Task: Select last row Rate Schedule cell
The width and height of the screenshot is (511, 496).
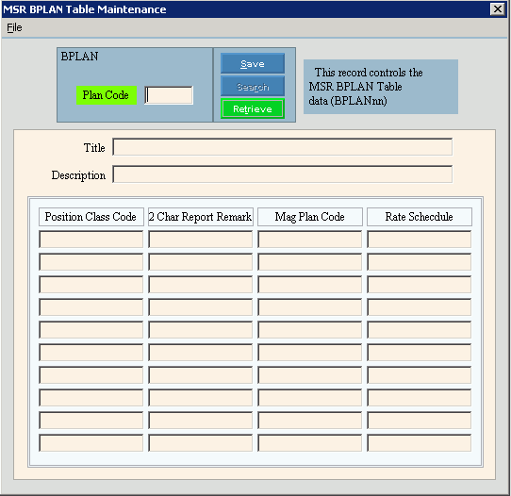Action: point(420,443)
